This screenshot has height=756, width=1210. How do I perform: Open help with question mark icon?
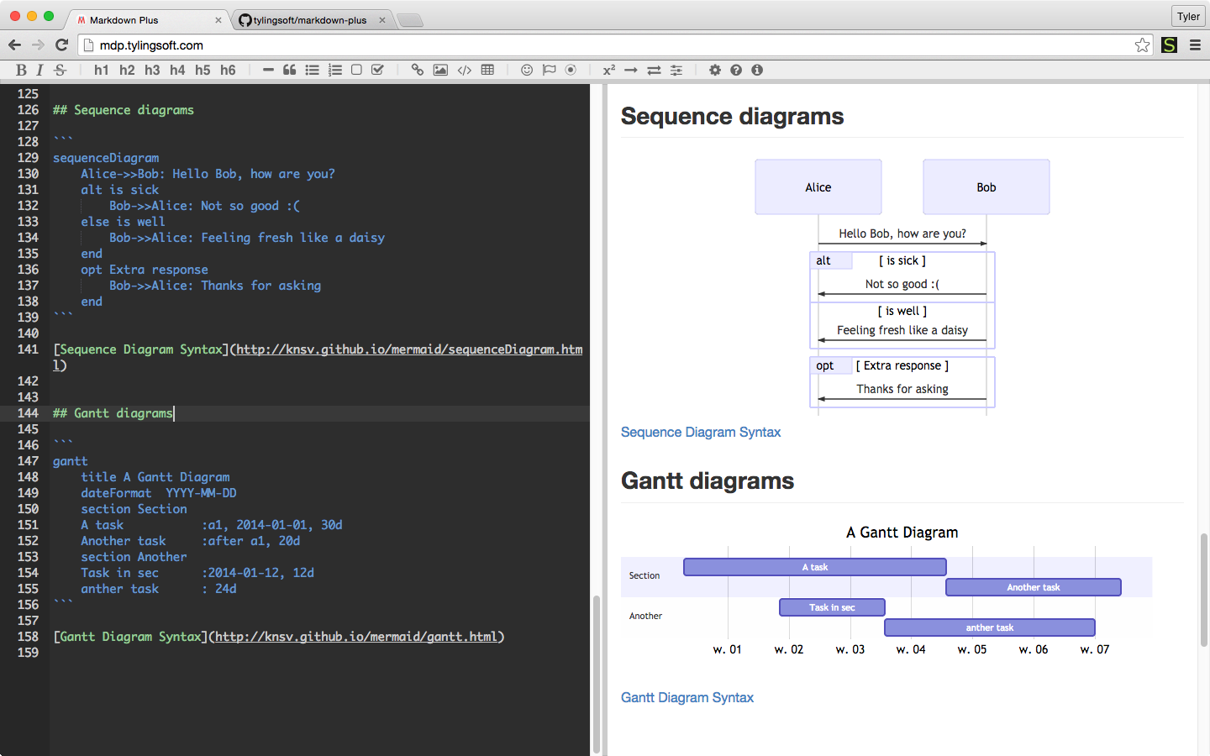pyautogui.click(x=736, y=71)
